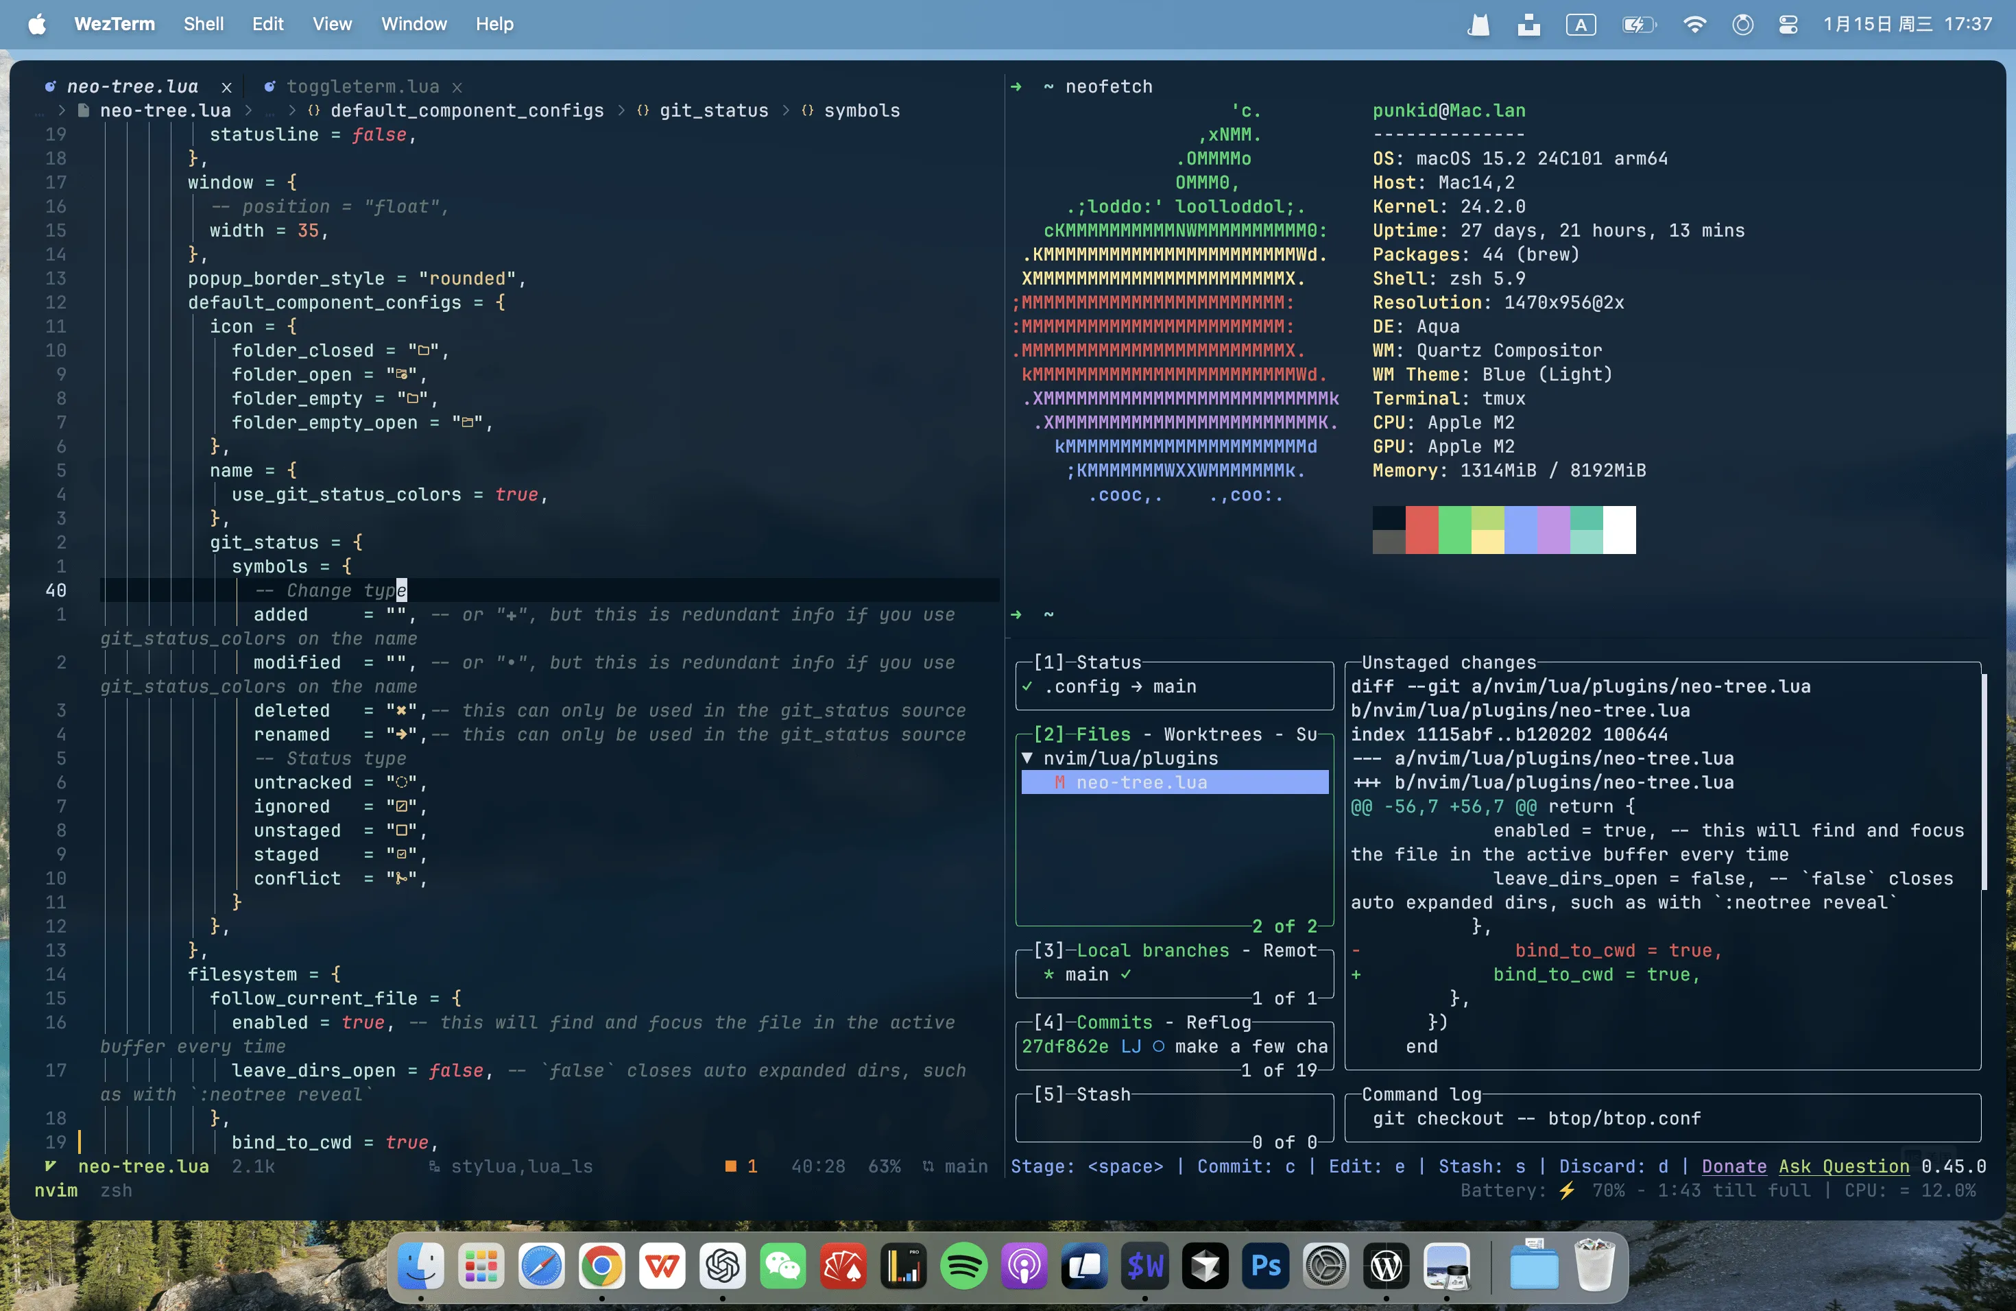Image resolution: width=2016 pixels, height=1311 pixels.
Task: Collapse the nvim/lua/plugins directory in Files panel
Action: coord(1027,758)
